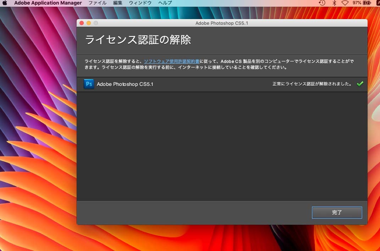Image resolution: width=380 pixels, height=251 pixels.
Task: Click the green checkmark status icon
Action: click(x=360, y=84)
